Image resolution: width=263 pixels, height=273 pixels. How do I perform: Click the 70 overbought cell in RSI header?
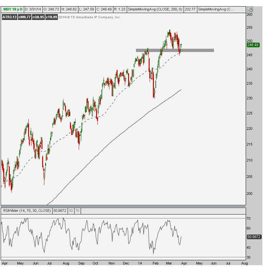pos(77,211)
